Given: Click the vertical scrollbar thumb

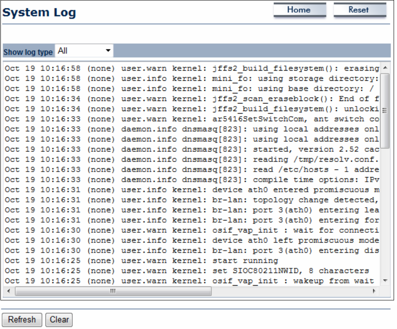Looking at the screenshot, I should [385, 111].
